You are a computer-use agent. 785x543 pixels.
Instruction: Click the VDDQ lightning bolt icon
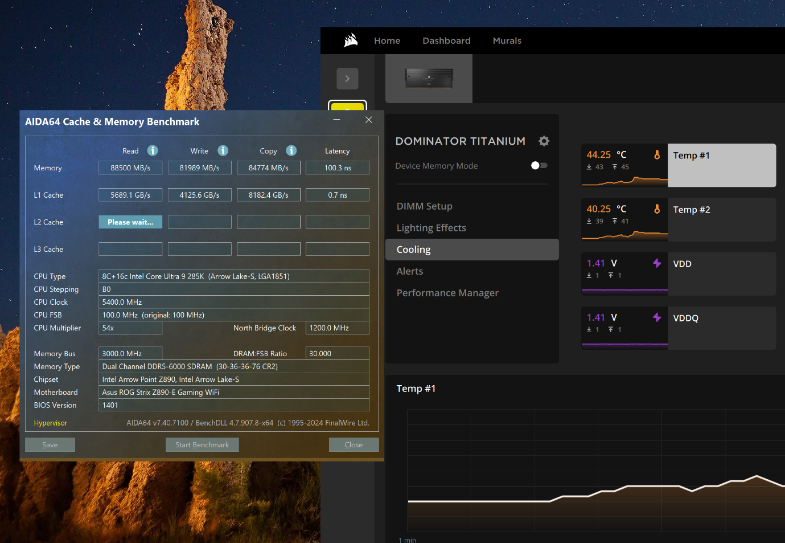[657, 317]
